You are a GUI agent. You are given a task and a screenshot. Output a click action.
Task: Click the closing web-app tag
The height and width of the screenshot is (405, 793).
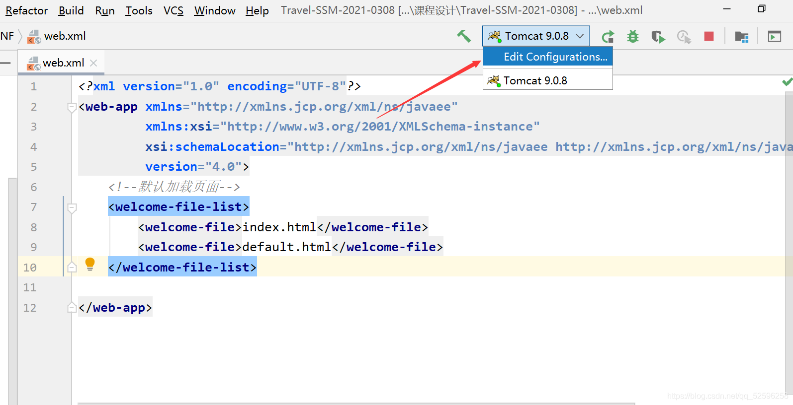115,308
